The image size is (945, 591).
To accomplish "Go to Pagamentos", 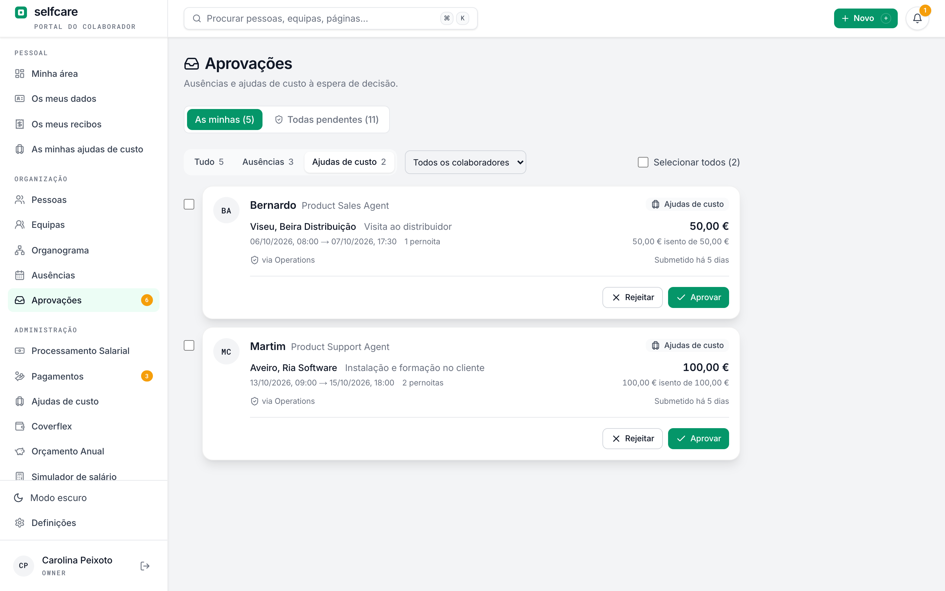I will pyautogui.click(x=84, y=376).
